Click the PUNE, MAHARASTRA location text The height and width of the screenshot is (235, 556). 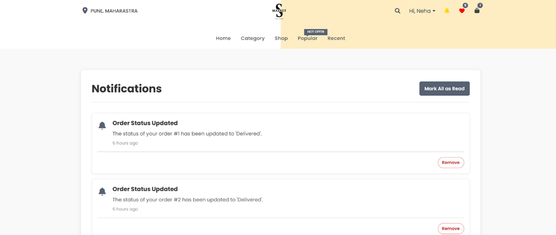click(x=114, y=11)
